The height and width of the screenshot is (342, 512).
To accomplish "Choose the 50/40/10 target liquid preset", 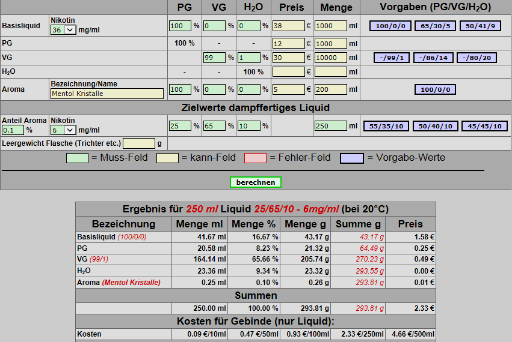I will [x=436, y=126].
